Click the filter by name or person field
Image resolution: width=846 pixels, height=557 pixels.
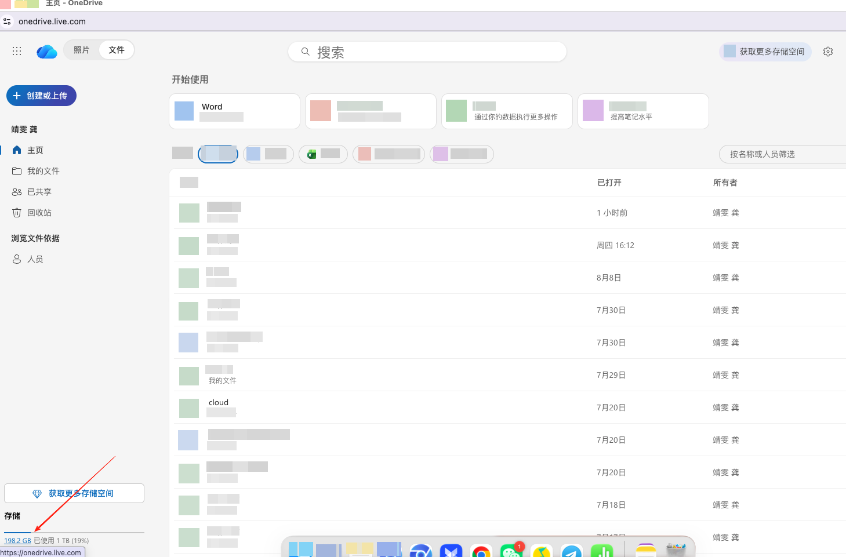coord(783,154)
